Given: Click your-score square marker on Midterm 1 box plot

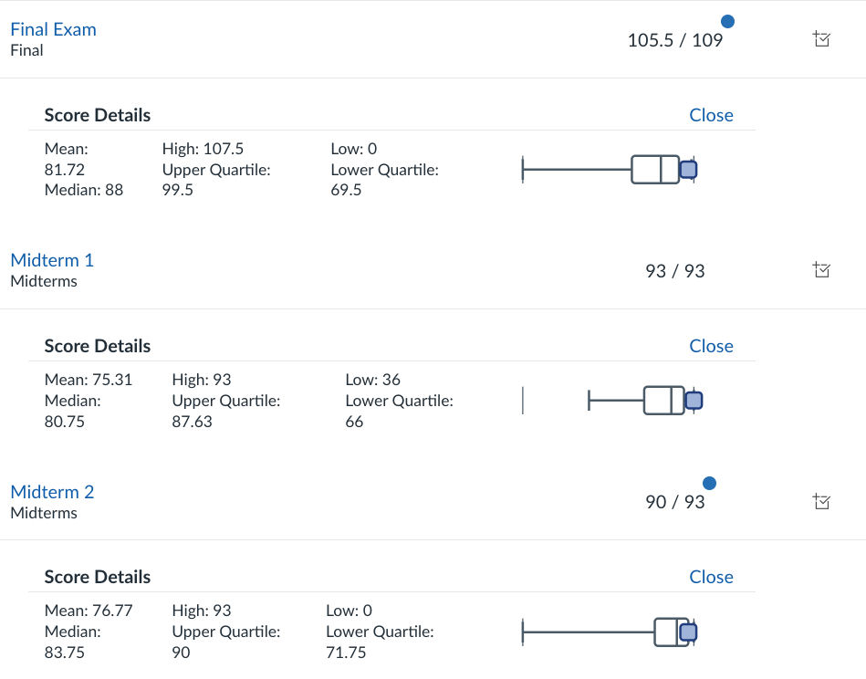Looking at the screenshot, I should click(x=694, y=401).
